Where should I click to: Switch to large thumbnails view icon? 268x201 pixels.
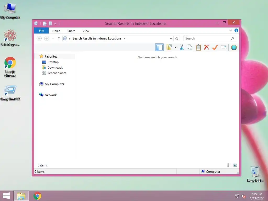(235, 165)
